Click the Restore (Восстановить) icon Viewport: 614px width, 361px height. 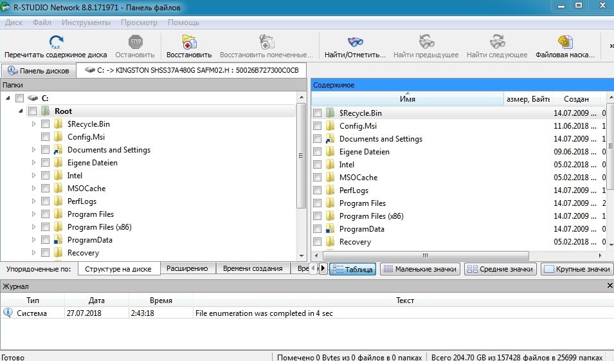(x=190, y=42)
